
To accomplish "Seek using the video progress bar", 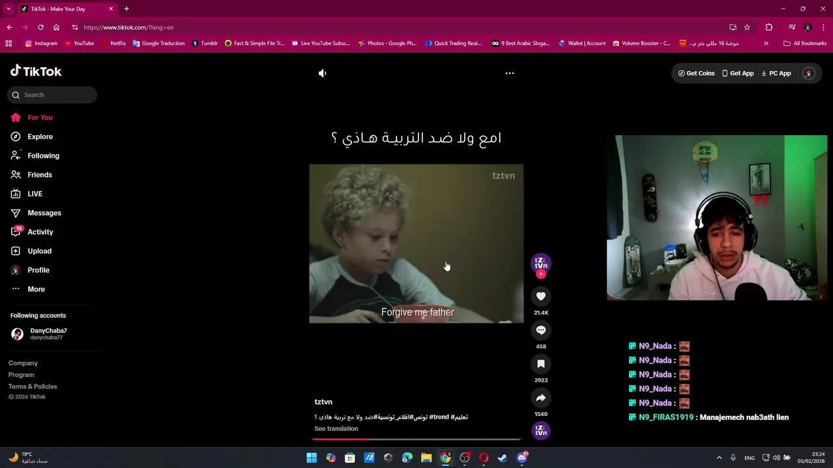I will (416, 439).
